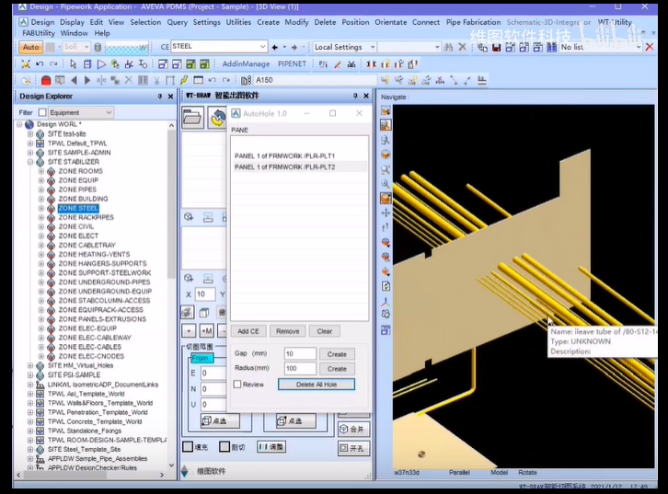The width and height of the screenshot is (668, 494).
Task: Click the AddinManage toolbar item
Action: click(x=246, y=63)
